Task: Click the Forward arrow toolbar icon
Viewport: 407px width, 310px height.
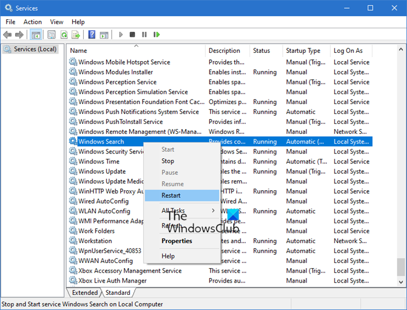Action: tap(19, 34)
